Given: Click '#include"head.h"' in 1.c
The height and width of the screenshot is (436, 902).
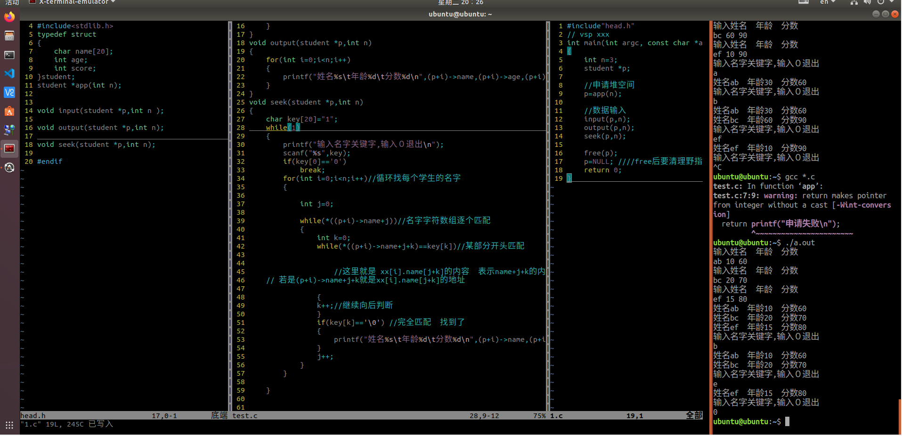Looking at the screenshot, I should coord(601,26).
